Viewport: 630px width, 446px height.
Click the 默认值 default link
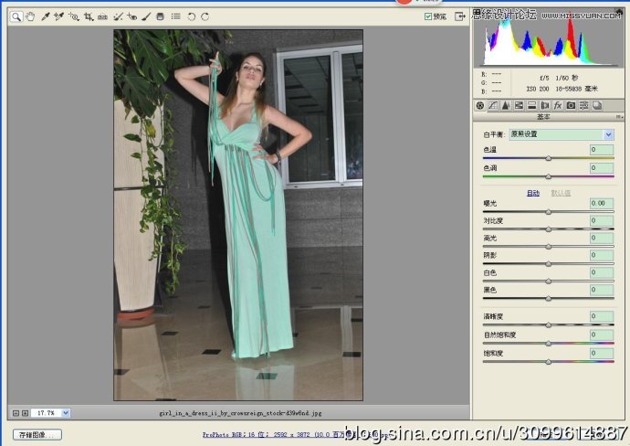tap(561, 194)
